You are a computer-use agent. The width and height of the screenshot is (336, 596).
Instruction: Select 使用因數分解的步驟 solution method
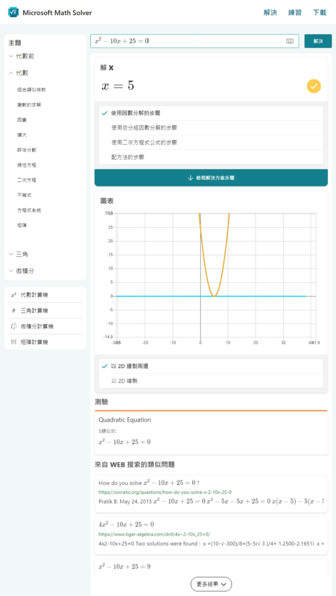tap(211, 113)
